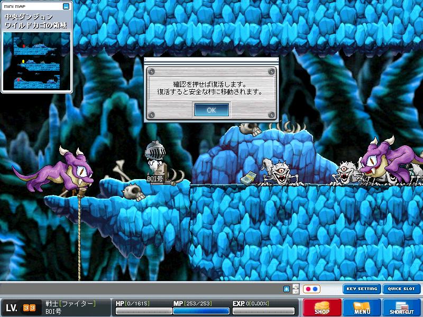The image size is (423, 317).
Task: Confirm revival with the OK button
Action: coord(212,110)
